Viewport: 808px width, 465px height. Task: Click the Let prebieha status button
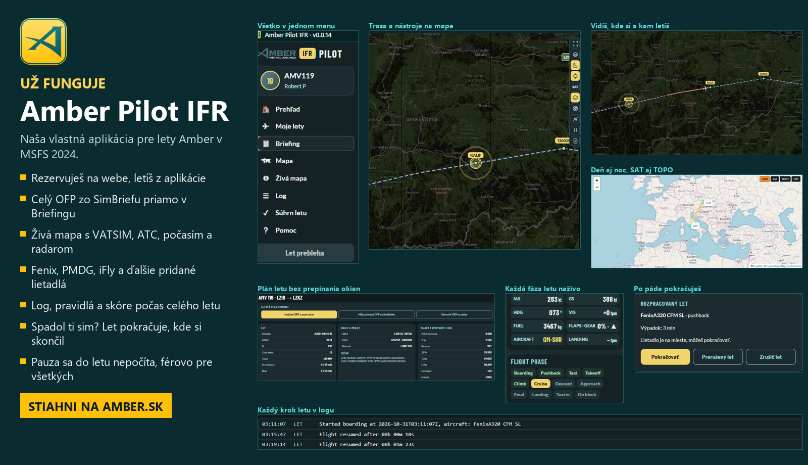(x=306, y=253)
